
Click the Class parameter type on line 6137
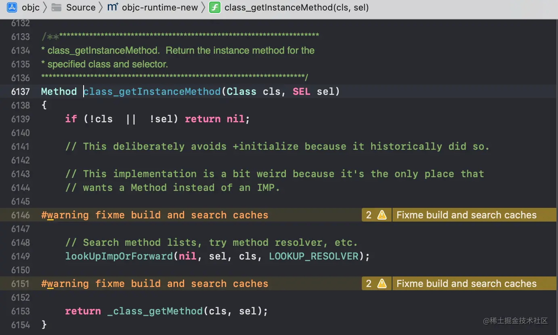(241, 92)
